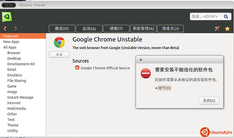This screenshot has height=138, width=234.
Task: Open the 清道夫(J) tab
Action: click(x=170, y=29)
